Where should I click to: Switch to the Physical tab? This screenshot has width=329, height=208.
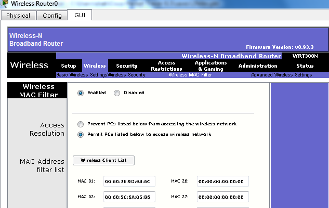[18, 16]
